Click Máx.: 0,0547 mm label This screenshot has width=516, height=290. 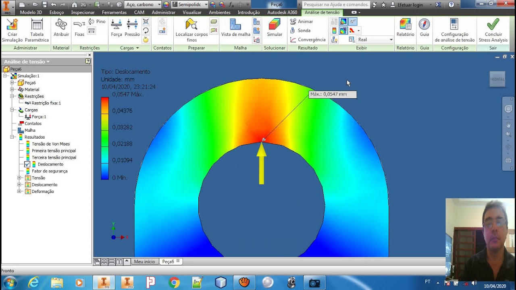333,94
